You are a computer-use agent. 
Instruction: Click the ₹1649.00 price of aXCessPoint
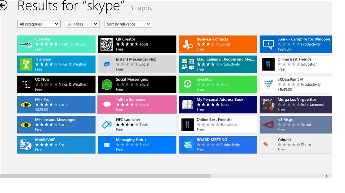pos(285,89)
